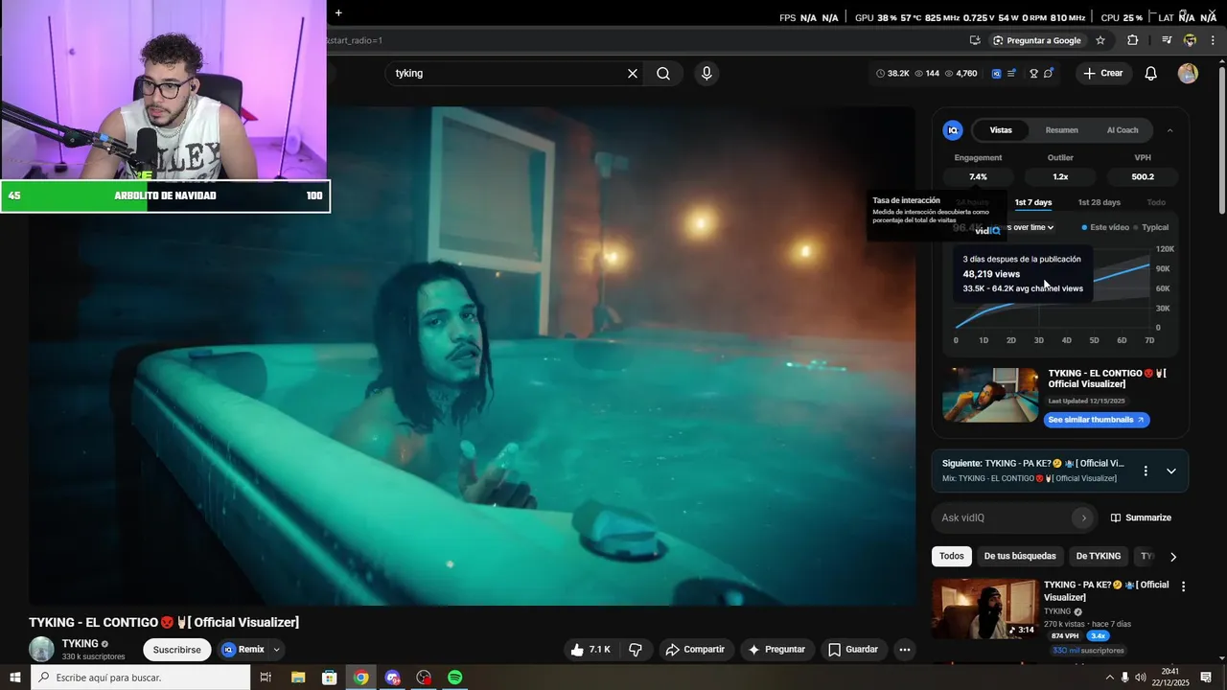Clear the tyking search text
This screenshot has width=1227, height=690.
(633, 74)
